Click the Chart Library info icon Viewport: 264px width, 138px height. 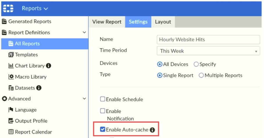point(49,66)
